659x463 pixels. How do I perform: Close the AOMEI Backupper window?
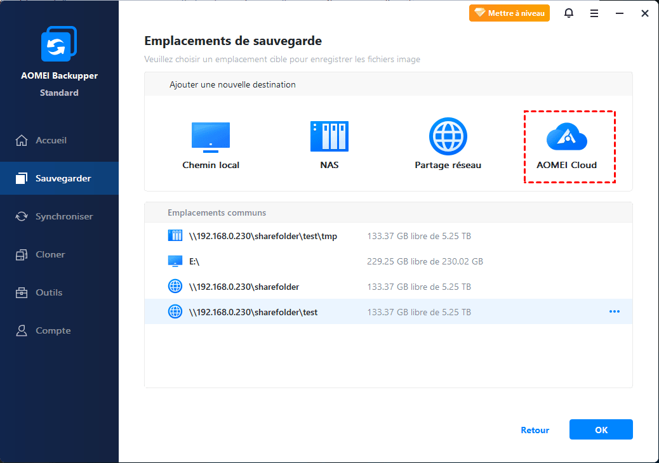point(644,13)
